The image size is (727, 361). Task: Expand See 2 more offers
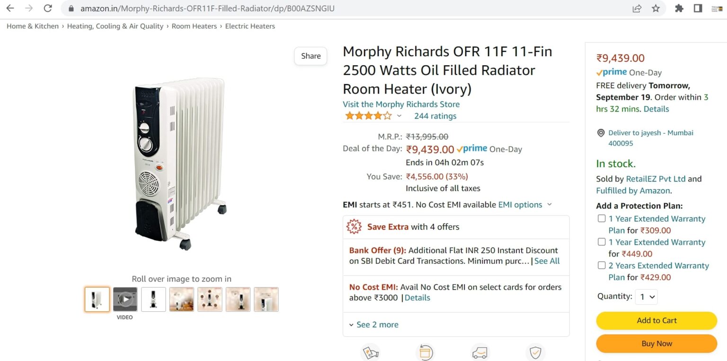coord(373,325)
